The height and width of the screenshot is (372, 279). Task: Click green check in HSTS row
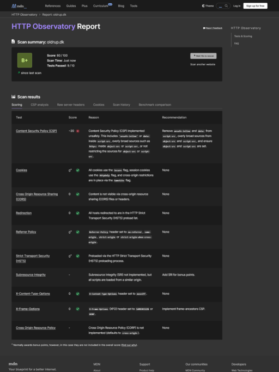[77, 256]
